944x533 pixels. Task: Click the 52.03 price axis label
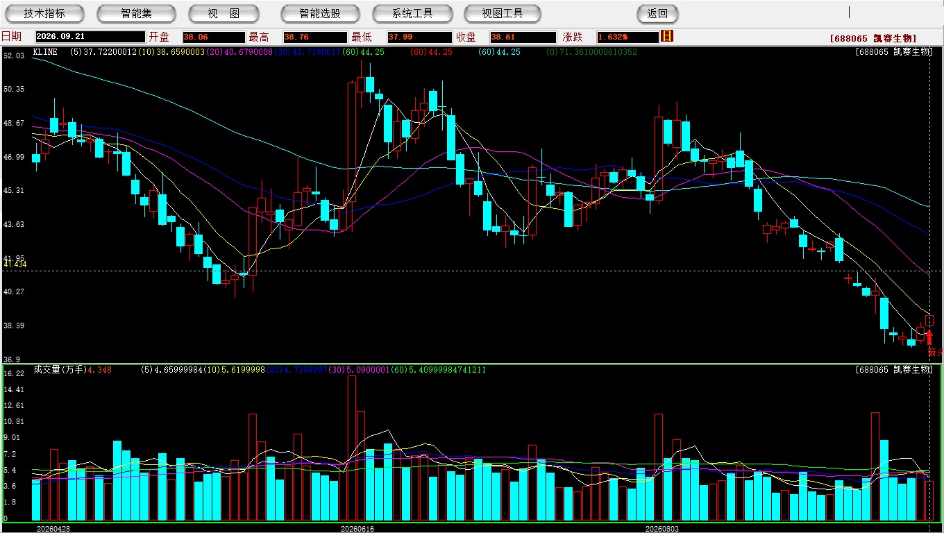point(14,56)
